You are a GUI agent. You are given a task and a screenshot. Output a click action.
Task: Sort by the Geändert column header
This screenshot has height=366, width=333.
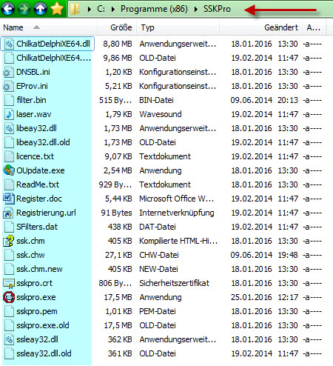pyautogui.click(x=261, y=27)
